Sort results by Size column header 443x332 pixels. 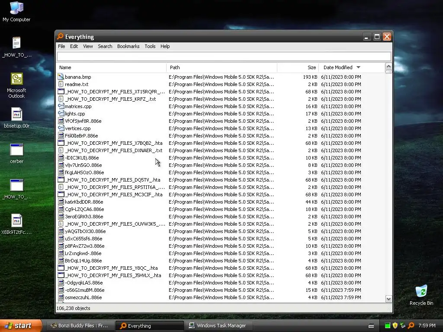[298, 67]
